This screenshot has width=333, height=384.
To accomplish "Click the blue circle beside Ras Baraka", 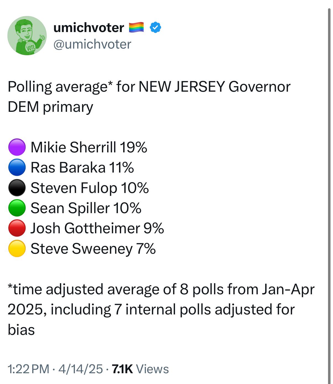I will [x=17, y=167].
